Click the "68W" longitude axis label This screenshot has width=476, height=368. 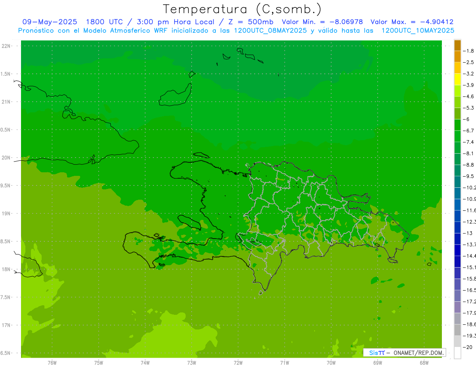424,362
